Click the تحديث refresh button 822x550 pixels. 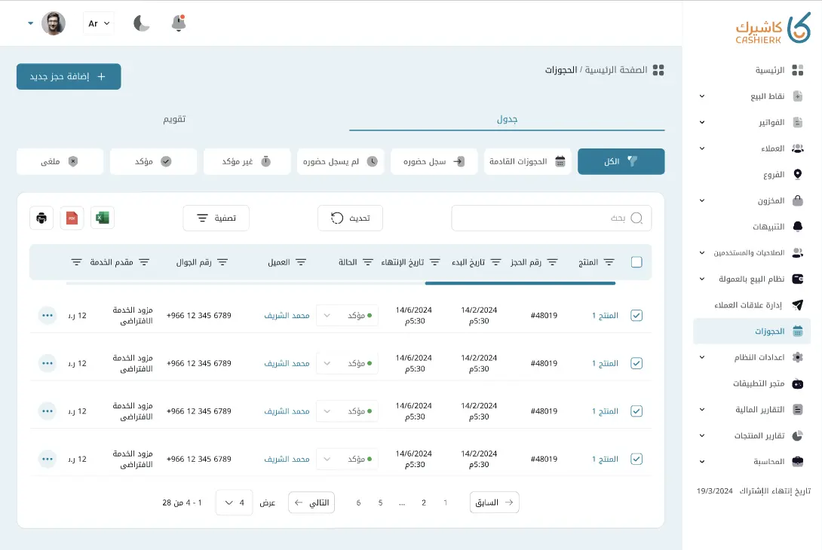tap(350, 218)
